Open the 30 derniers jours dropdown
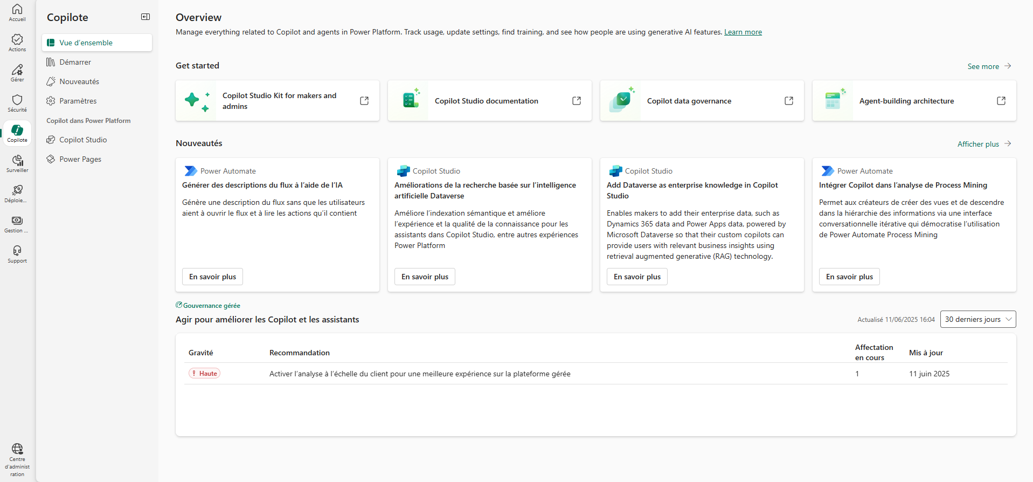 point(978,319)
